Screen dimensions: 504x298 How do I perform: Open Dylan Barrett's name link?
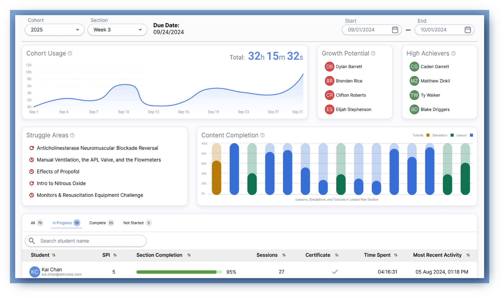(349, 67)
